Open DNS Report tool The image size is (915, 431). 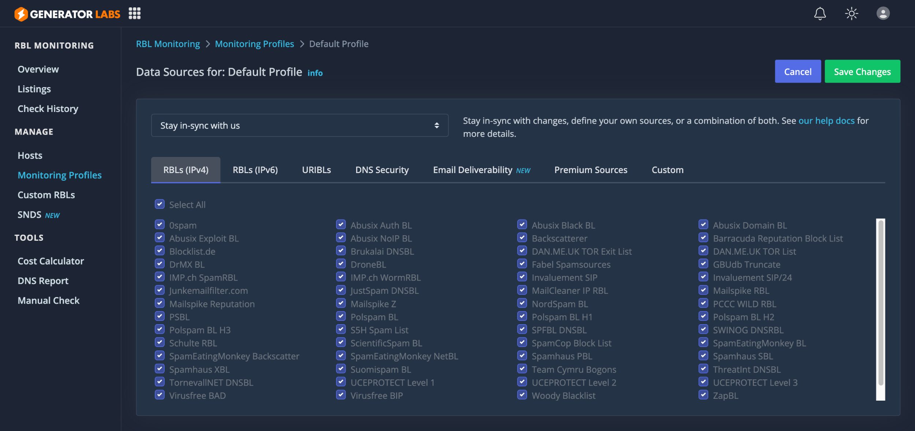43,281
